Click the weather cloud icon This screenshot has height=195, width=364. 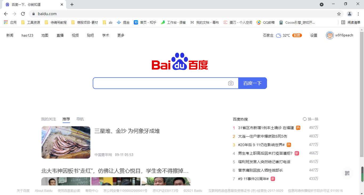pos(278,35)
